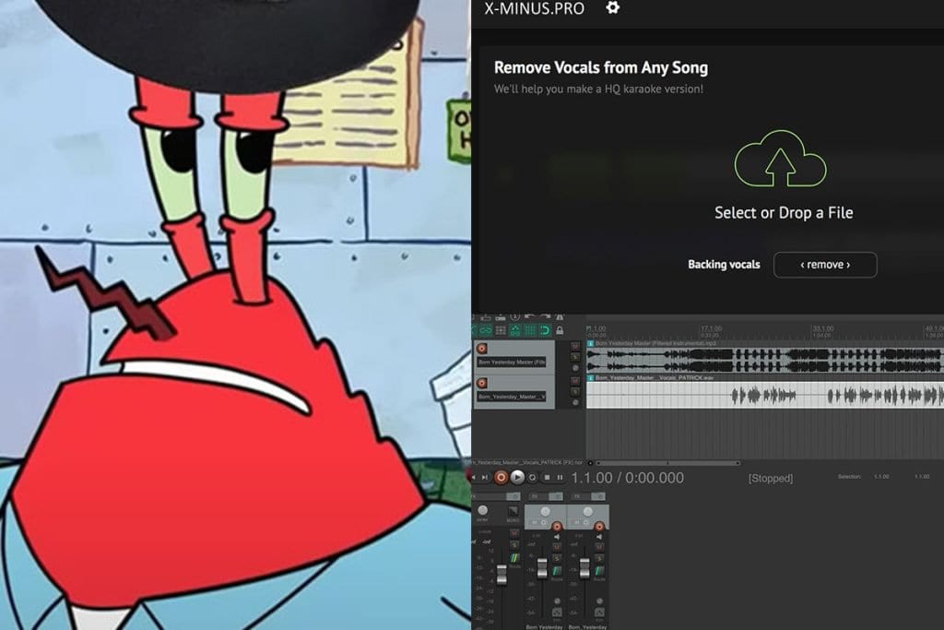This screenshot has height=630, width=944.
Task: Arm record on first Born Yesterday mixer strip
Action: tap(557, 527)
